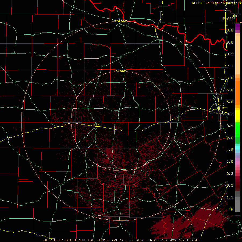Click the DKD product label
This screenshot has width=242, height=242.
click(x=236, y=16)
